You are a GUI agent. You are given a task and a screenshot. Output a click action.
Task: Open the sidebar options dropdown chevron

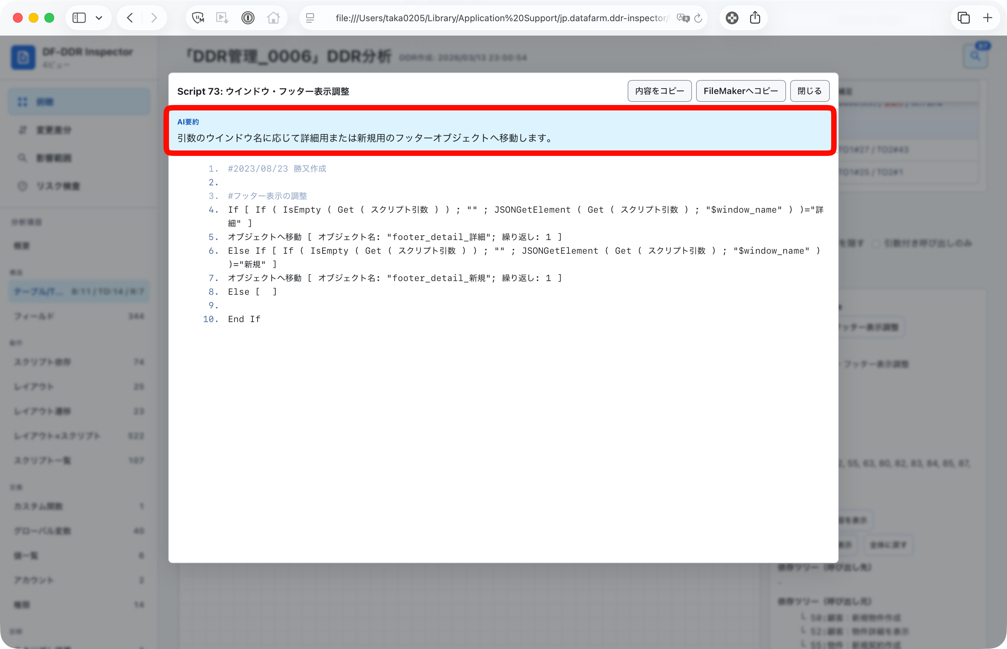[99, 18]
